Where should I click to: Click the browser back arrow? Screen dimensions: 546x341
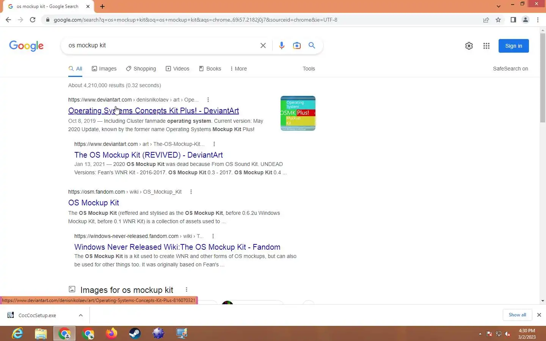coord(8,20)
